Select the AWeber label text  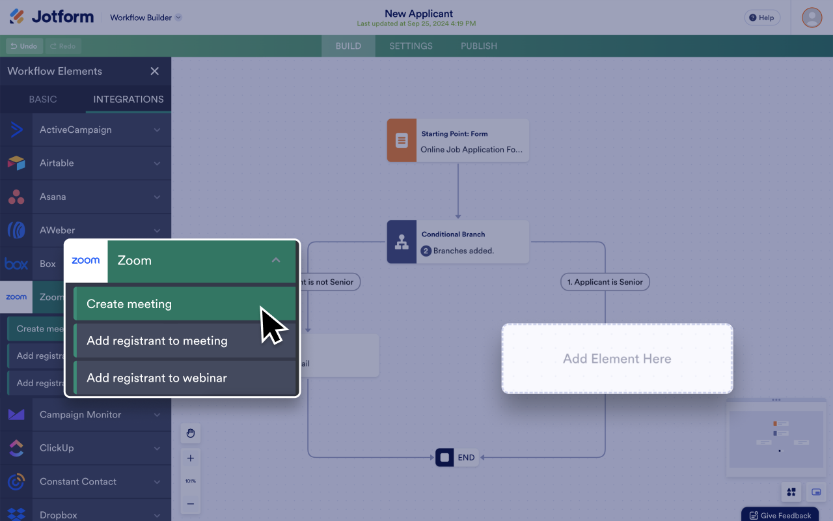57,230
